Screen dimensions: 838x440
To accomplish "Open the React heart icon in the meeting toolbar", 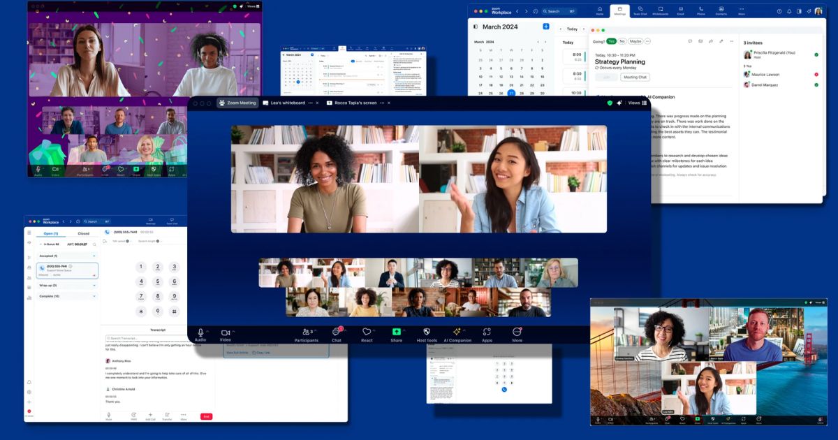I will tap(367, 332).
